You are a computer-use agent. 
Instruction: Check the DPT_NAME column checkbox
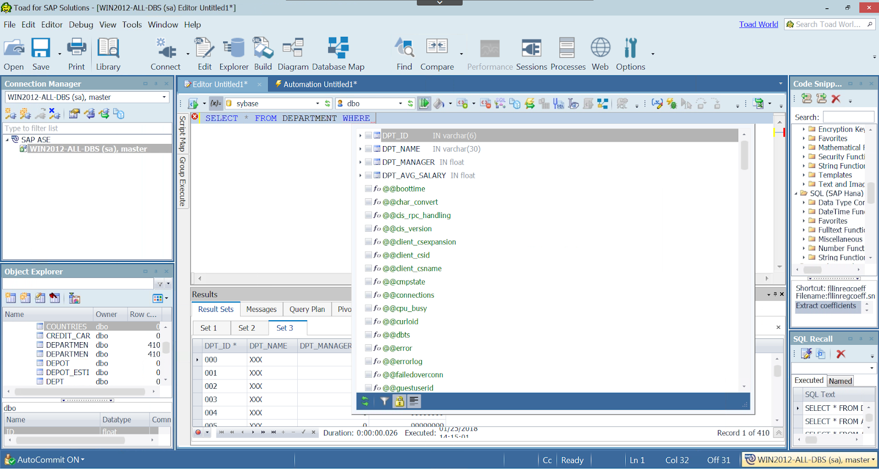click(x=368, y=149)
